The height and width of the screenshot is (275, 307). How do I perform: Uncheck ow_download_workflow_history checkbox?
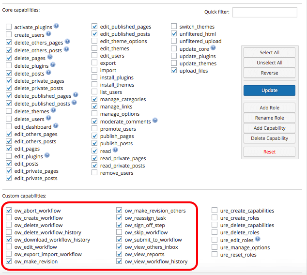(x=9, y=239)
